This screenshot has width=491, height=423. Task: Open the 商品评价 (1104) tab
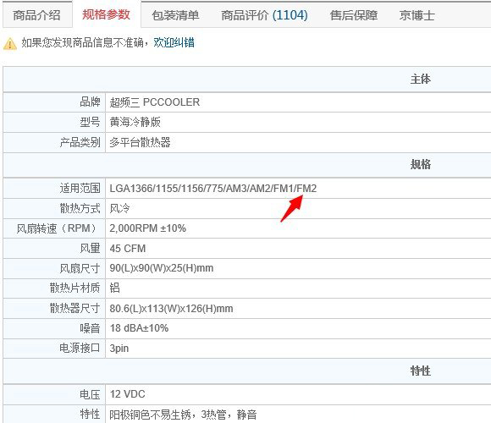click(x=264, y=15)
